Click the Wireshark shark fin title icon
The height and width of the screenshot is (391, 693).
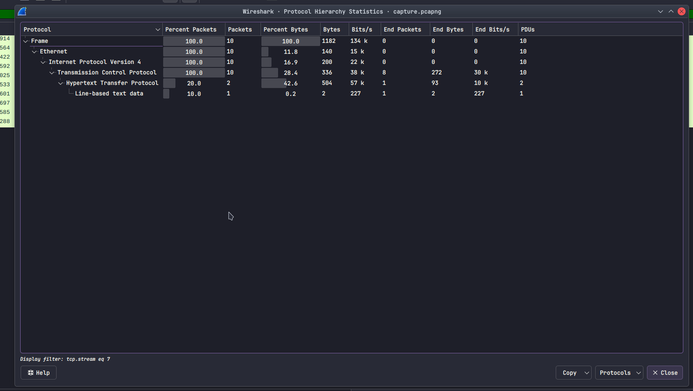click(x=22, y=11)
